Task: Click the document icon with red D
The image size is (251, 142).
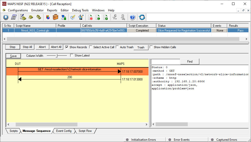Action: coord(90,17)
